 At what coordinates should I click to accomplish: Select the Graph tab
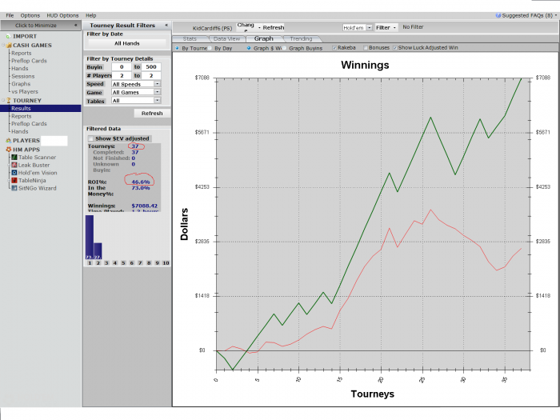(x=264, y=38)
